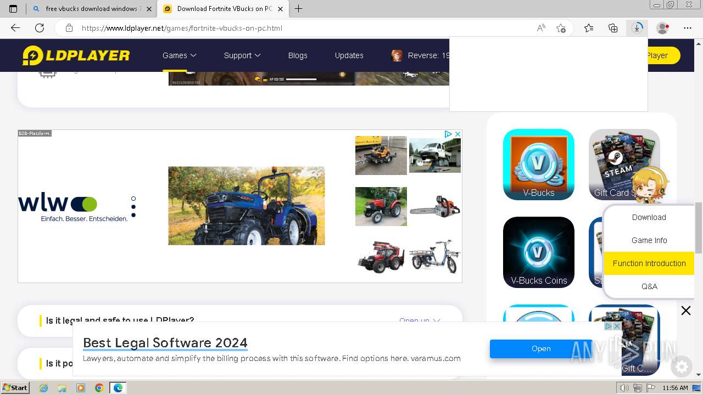Open volume control in system tray

point(624,388)
